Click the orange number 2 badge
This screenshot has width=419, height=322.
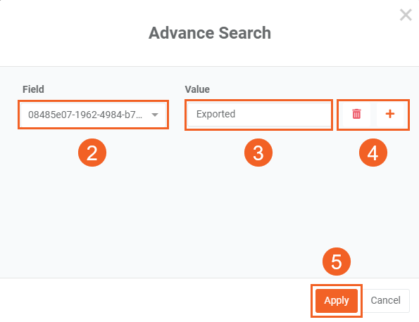click(x=92, y=153)
